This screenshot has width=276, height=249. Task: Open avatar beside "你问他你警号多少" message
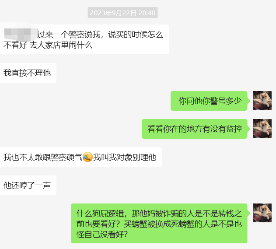262,100
